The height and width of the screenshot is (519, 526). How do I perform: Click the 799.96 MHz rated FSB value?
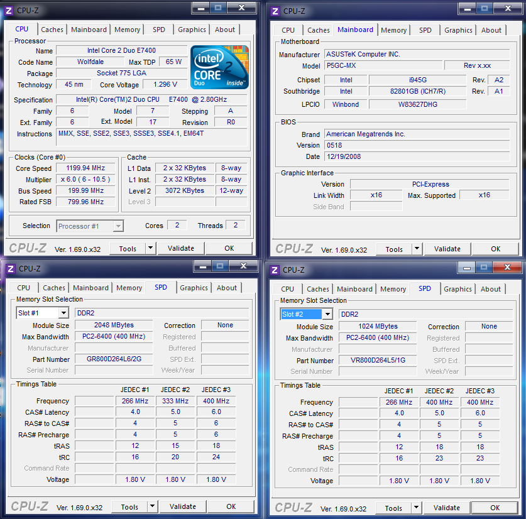(x=85, y=202)
